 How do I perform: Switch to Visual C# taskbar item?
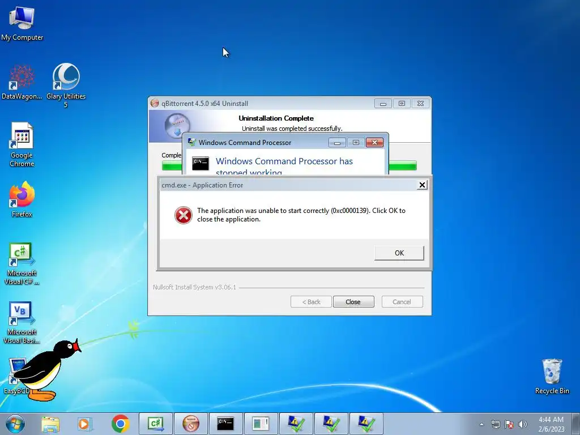tap(155, 424)
